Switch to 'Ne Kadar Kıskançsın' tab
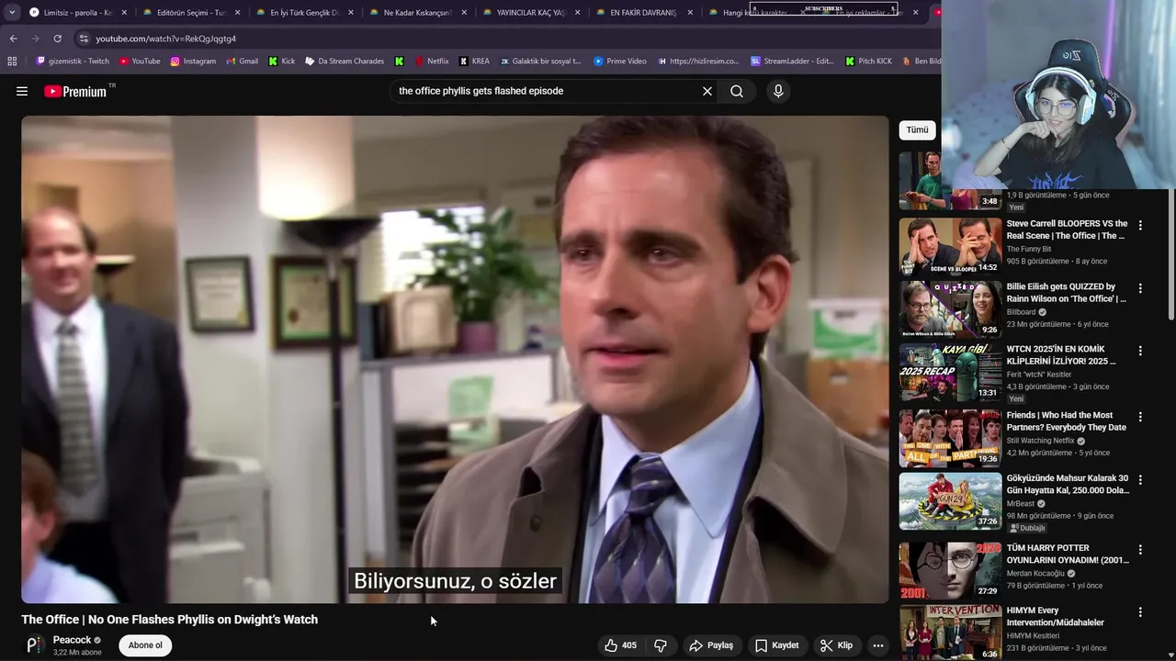 click(x=418, y=13)
